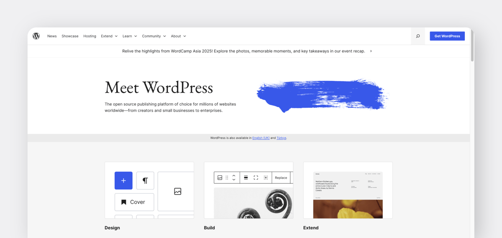Open the Showcase menu item
Screen dimensions: 502x238
click(x=70, y=36)
